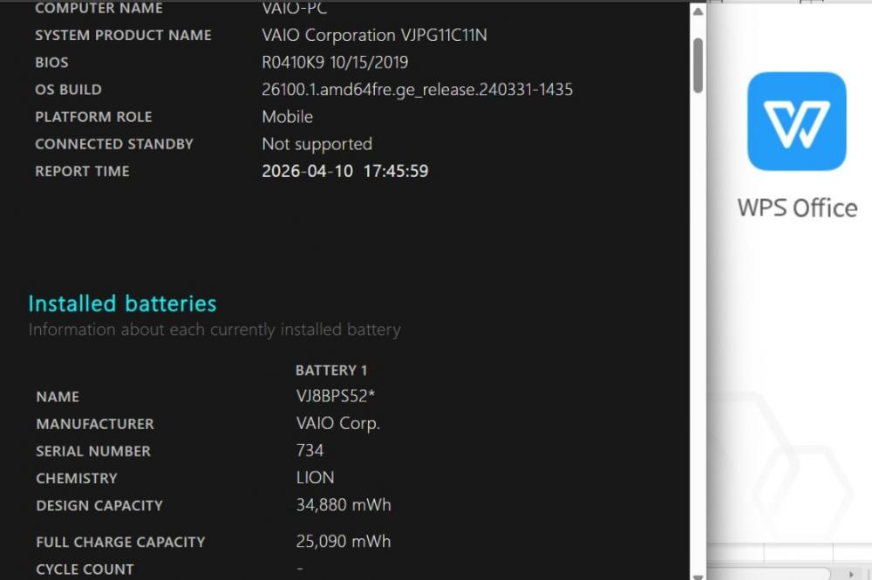Click the full charge capacity value 25,090 mWh
This screenshot has width=872, height=580.
click(x=344, y=542)
